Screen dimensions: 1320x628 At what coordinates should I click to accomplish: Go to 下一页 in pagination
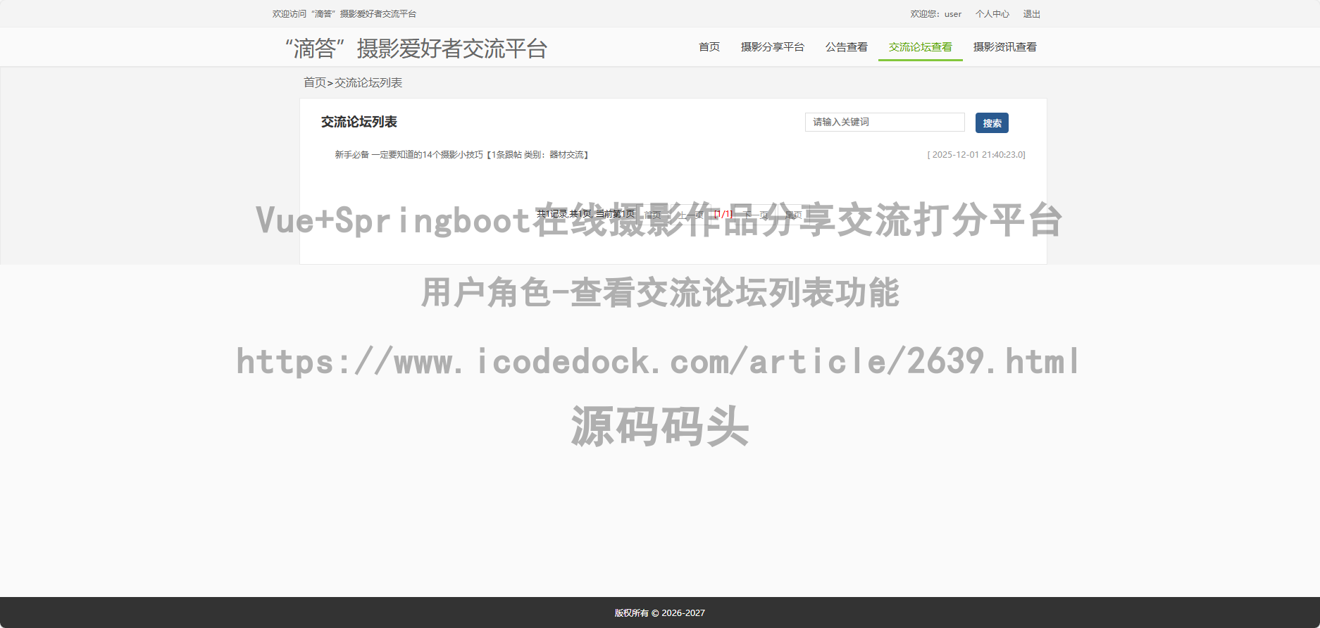(x=756, y=215)
